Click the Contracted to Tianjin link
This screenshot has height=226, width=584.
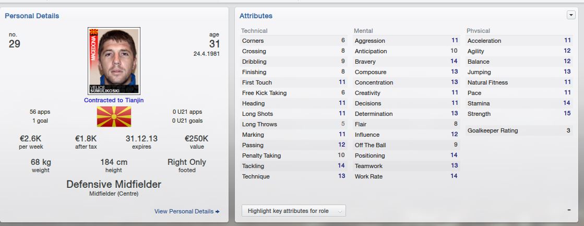(114, 100)
